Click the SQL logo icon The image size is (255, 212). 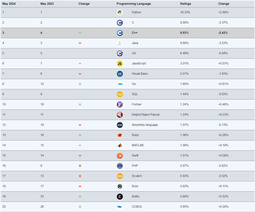coord(120,94)
